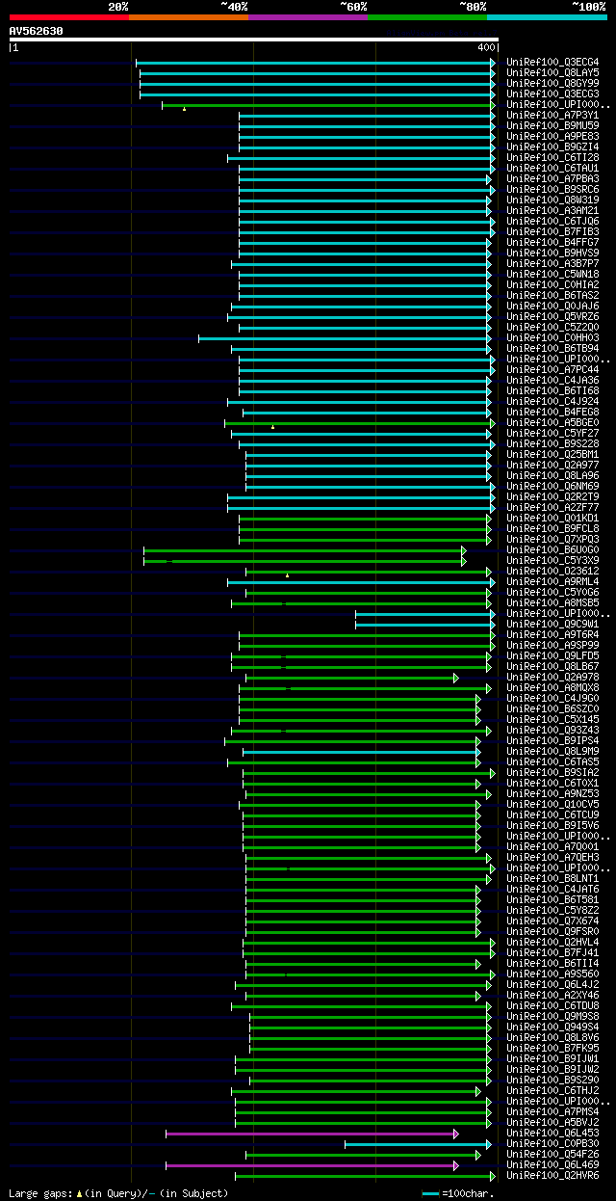Viewport: 616px width, 1201px height.
Task: Click the UniRef100_Q9LFD5 hit name
Action: click(552, 656)
